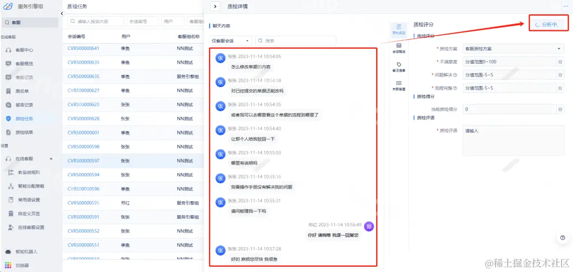The image size is (573, 272).
Task: Click the 流程完整 help hint icon
Action: pos(455,88)
